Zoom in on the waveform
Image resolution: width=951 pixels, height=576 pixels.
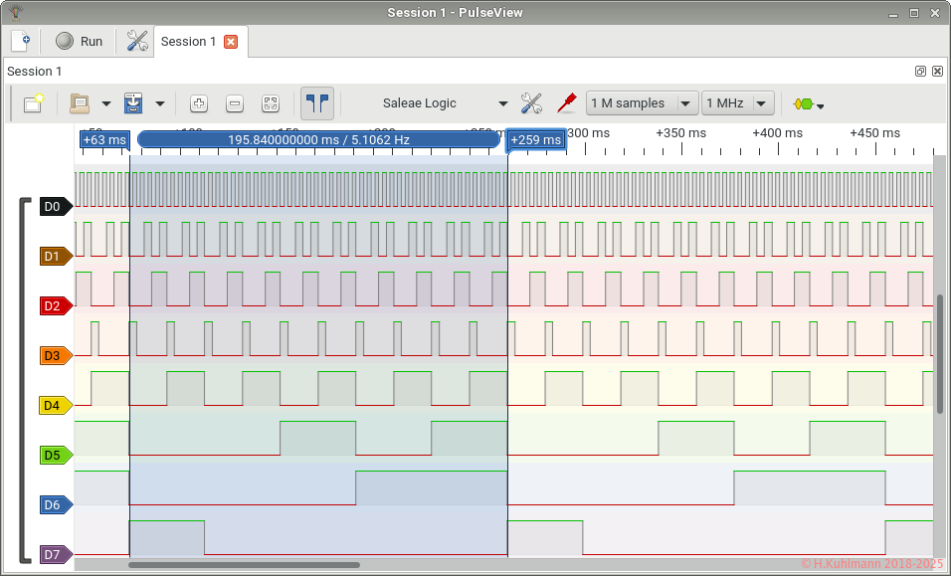point(199,103)
